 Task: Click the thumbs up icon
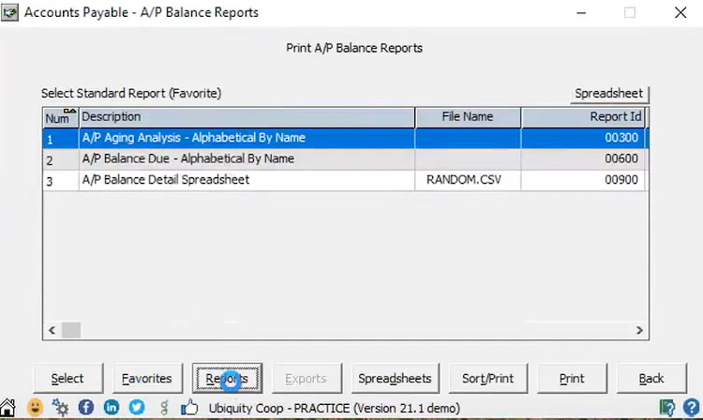(189, 407)
